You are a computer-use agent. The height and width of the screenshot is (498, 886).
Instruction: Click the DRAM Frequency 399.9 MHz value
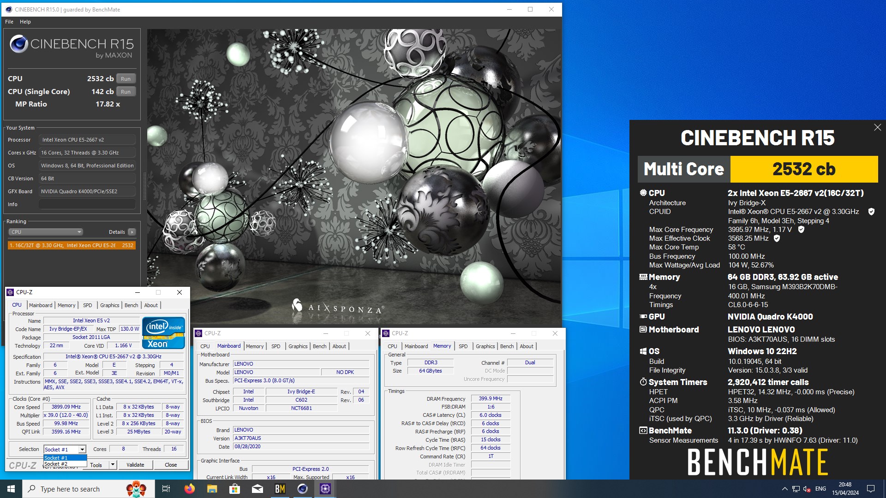click(491, 399)
